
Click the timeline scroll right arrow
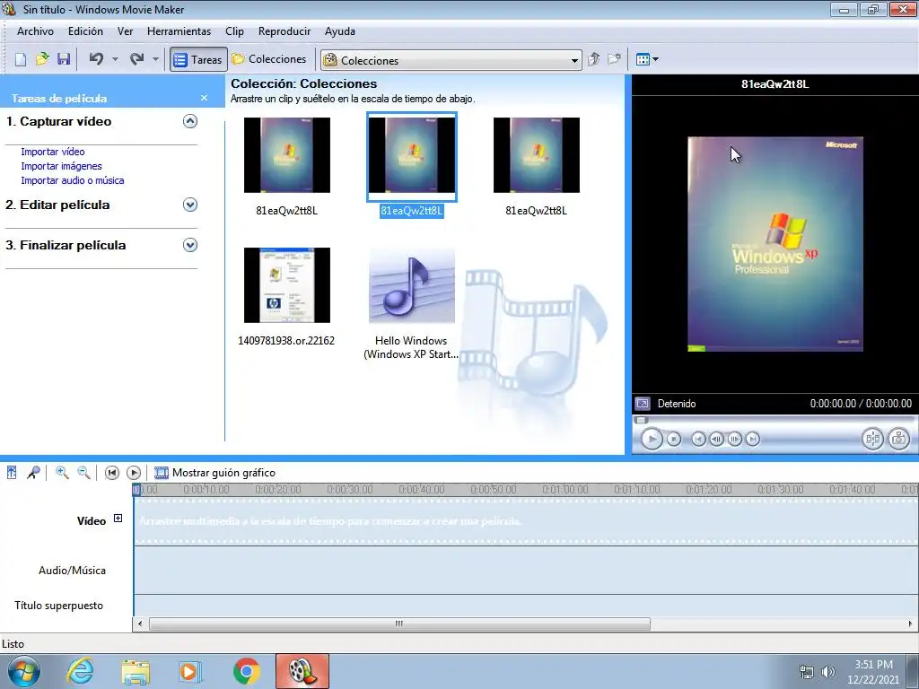pyautogui.click(x=910, y=624)
